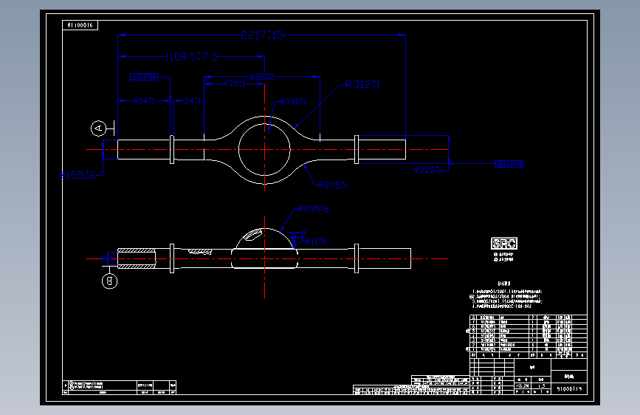Select the 470±1 dimension text
640x415 pixels.
[x=234, y=83]
